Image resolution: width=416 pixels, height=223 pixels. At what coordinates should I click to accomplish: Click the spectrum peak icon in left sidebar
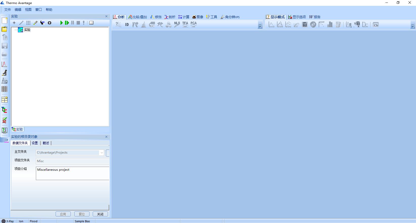click(4, 64)
